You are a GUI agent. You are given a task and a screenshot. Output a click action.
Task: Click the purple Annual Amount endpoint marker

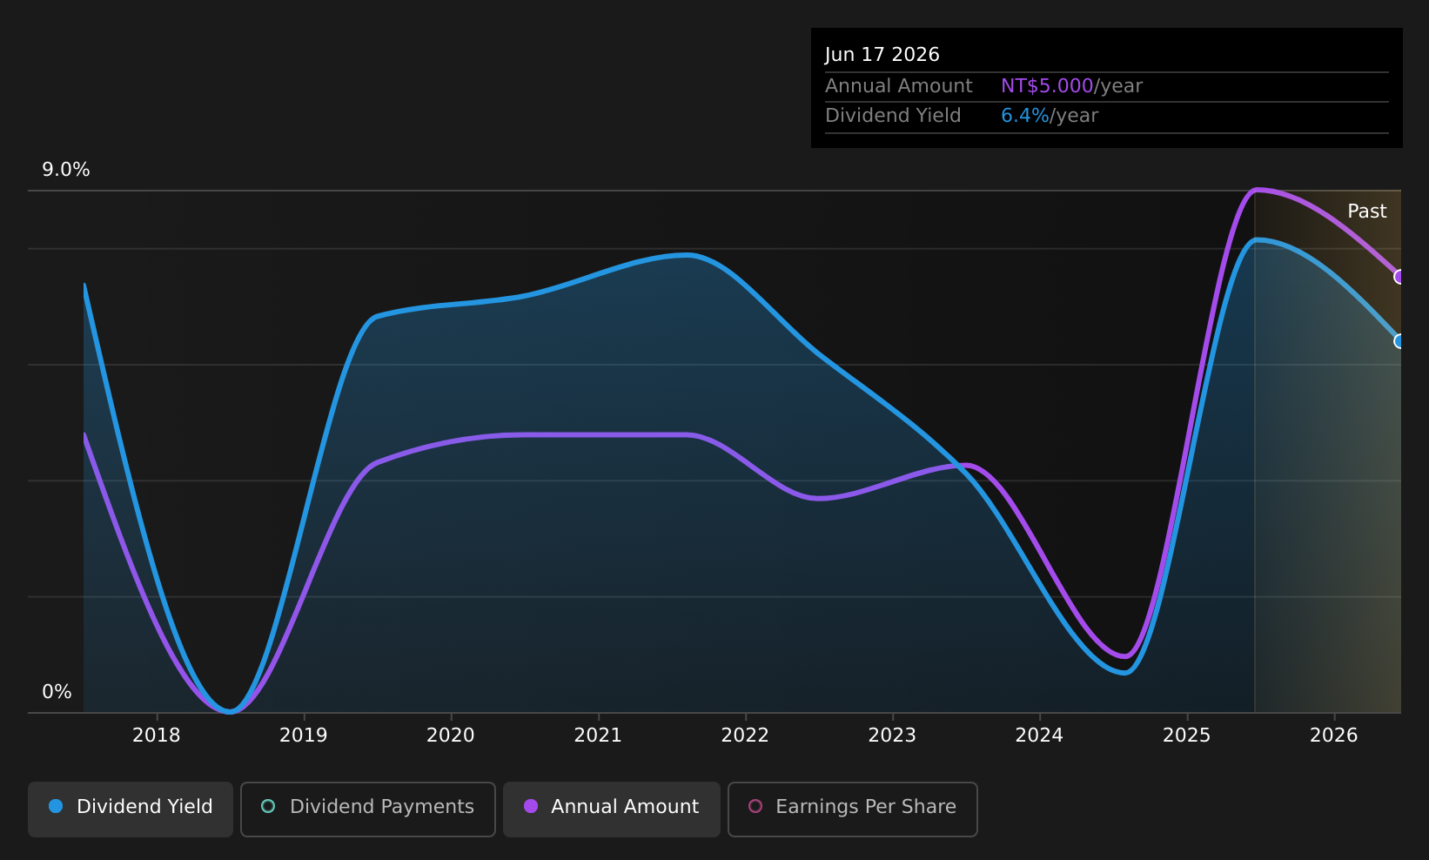tap(1399, 277)
